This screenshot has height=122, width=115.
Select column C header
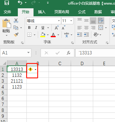(60, 63)
